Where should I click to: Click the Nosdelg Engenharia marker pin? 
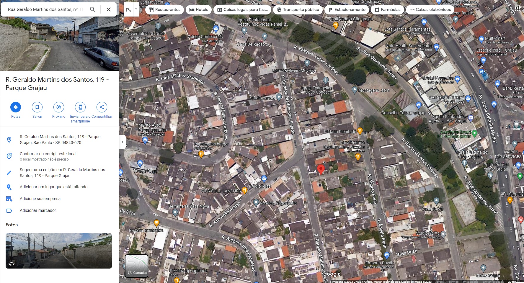(x=256, y=203)
